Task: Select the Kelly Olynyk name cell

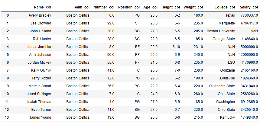Action: pyautogui.click(x=41, y=70)
